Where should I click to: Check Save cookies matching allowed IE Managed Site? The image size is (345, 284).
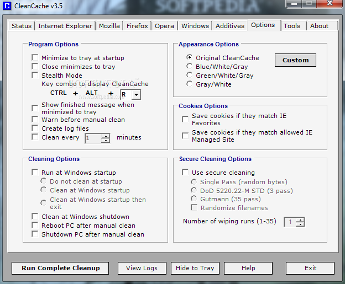click(x=185, y=136)
